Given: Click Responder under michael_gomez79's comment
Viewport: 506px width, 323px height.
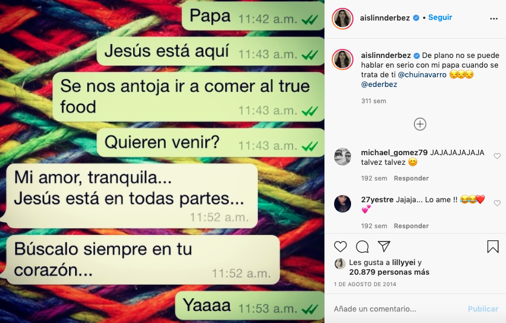Looking at the screenshot, I should [411, 179].
